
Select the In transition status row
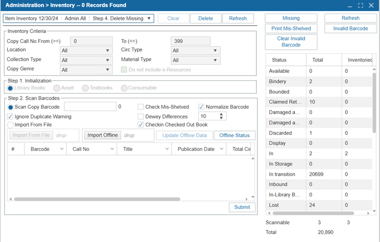click(x=319, y=174)
